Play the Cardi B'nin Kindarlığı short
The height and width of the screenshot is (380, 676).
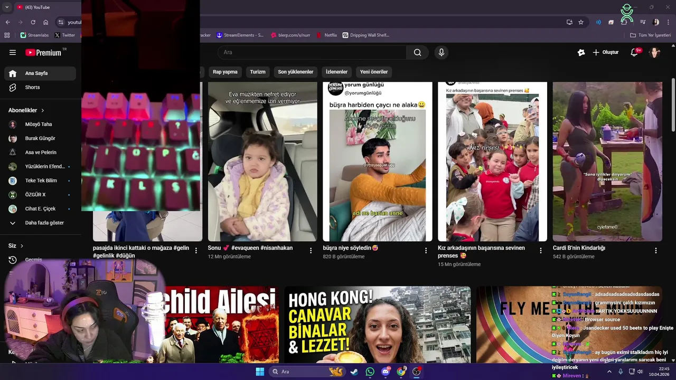[607, 161]
